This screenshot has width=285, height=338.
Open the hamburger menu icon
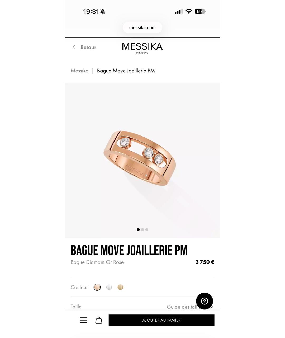pyautogui.click(x=83, y=320)
